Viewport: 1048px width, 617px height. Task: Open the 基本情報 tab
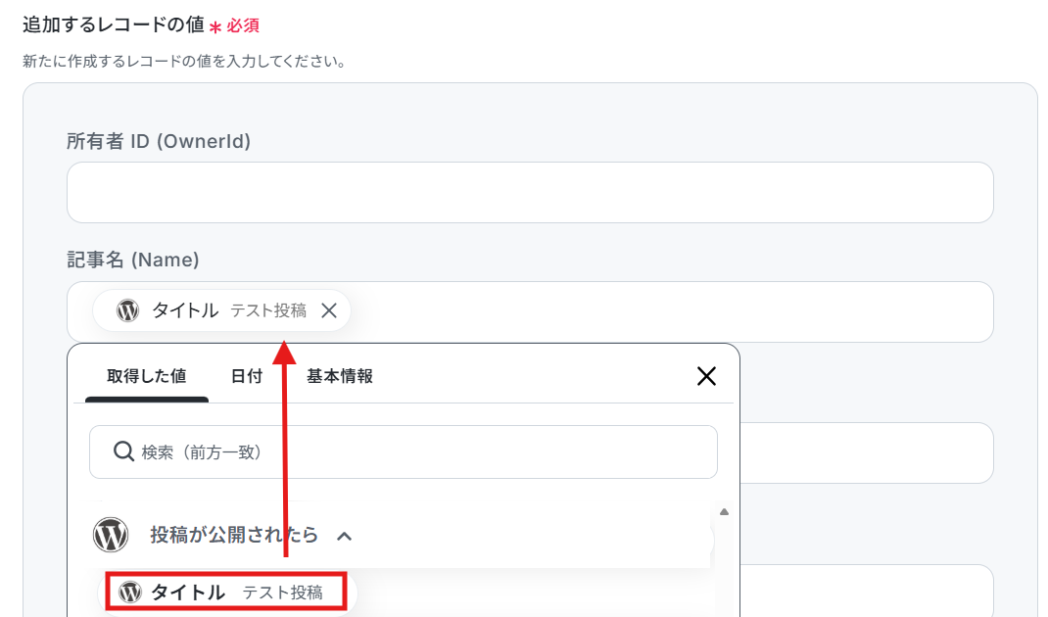pyautogui.click(x=340, y=376)
